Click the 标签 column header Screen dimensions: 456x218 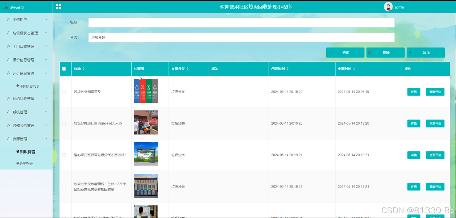214,69
